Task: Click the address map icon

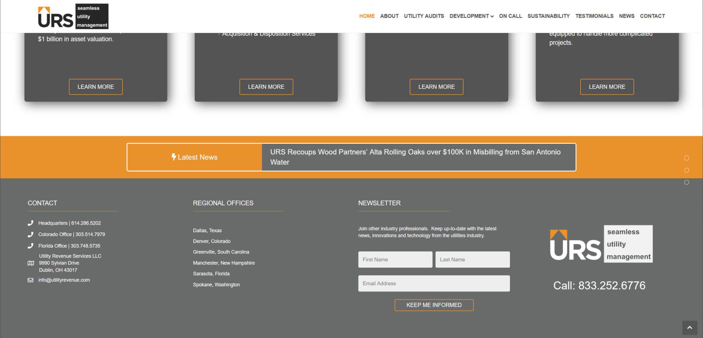Action: pyautogui.click(x=31, y=263)
